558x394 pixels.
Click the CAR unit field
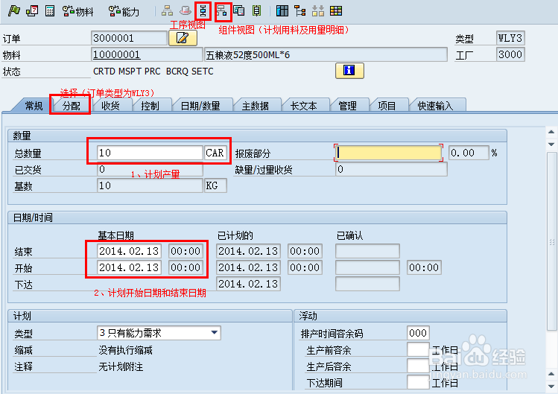click(x=215, y=153)
